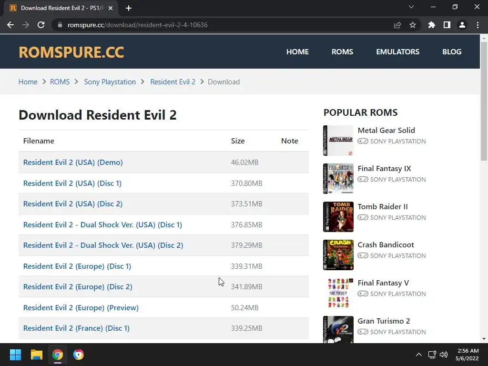This screenshot has height=366, width=488.
Task: Open the Metal Gear Solid title link
Action: (386, 131)
